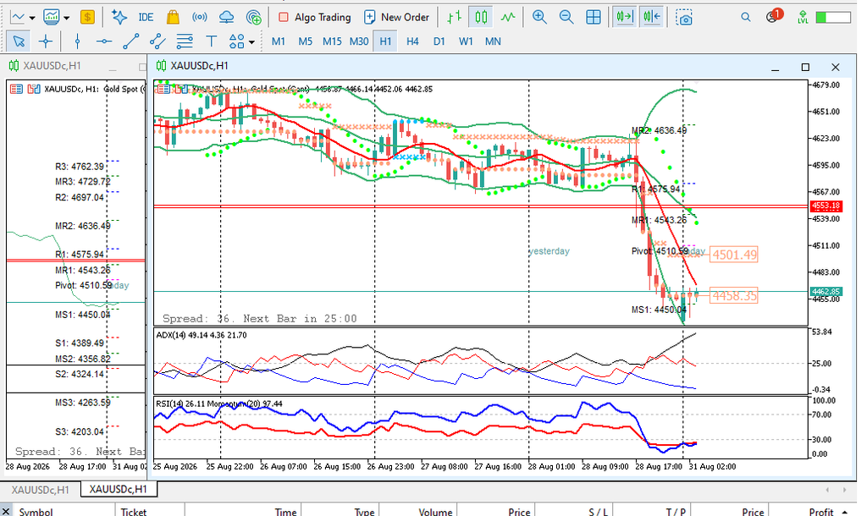The image size is (867, 516).
Task: Select the H1 timeframe button
Action: 385,41
